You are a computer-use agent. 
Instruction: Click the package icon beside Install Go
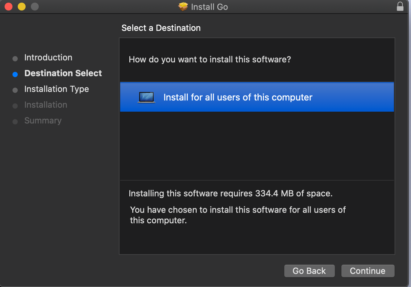pyautogui.click(x=183, y=7)
